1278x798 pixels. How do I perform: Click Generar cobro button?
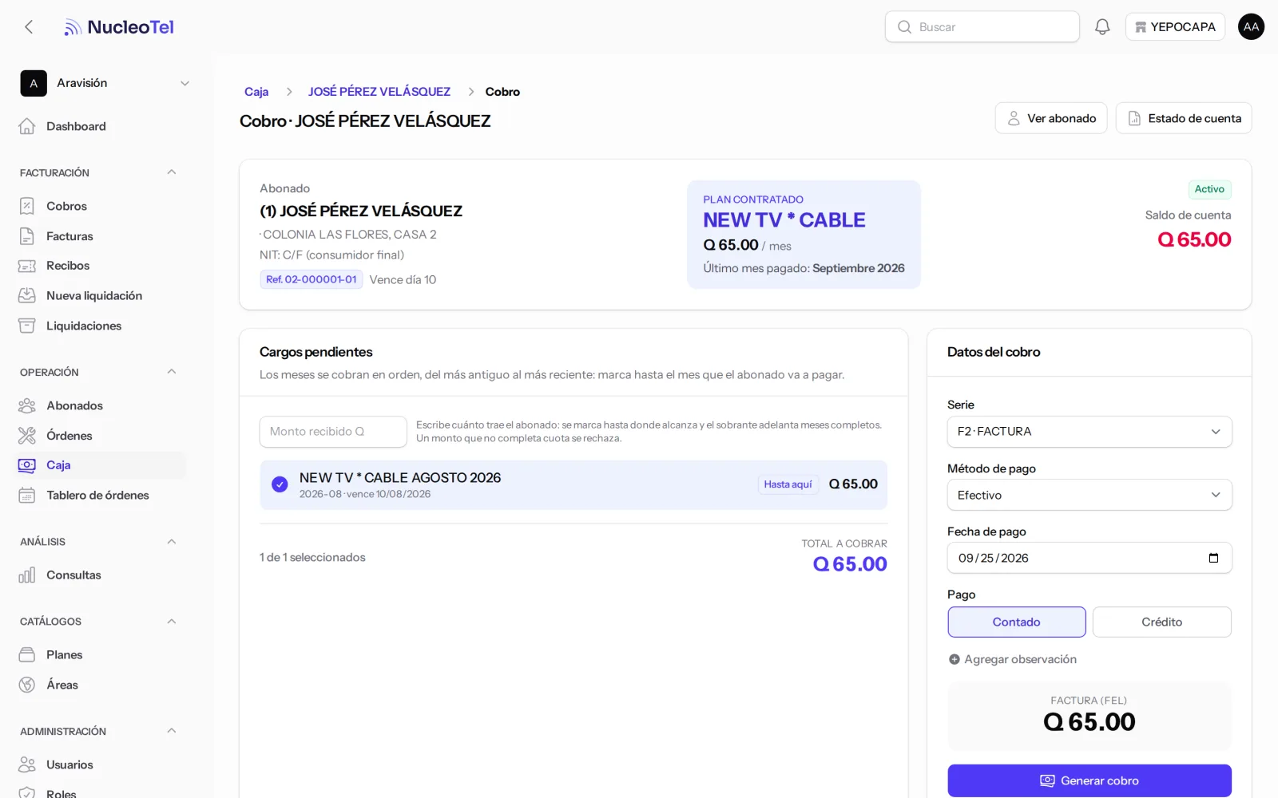(x=1089, y=780)
